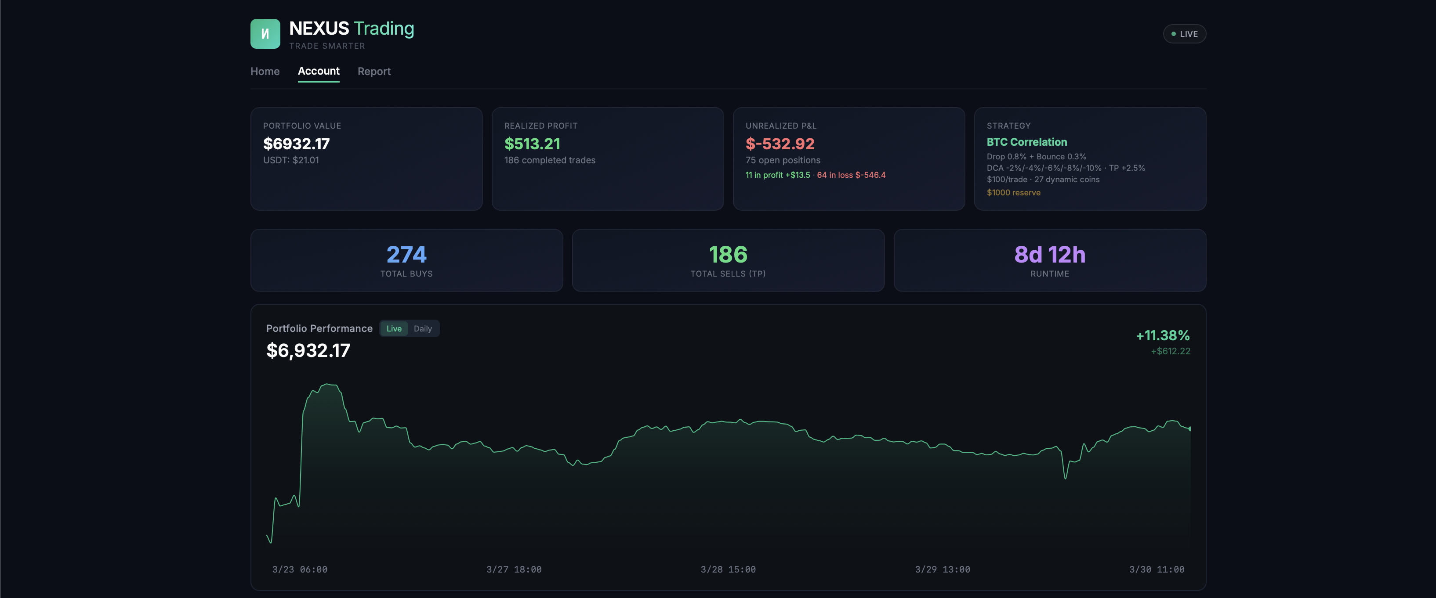Select the 8d 12h Runtime card
This screenshot has height=598, width=1436.
point(1049,260)
